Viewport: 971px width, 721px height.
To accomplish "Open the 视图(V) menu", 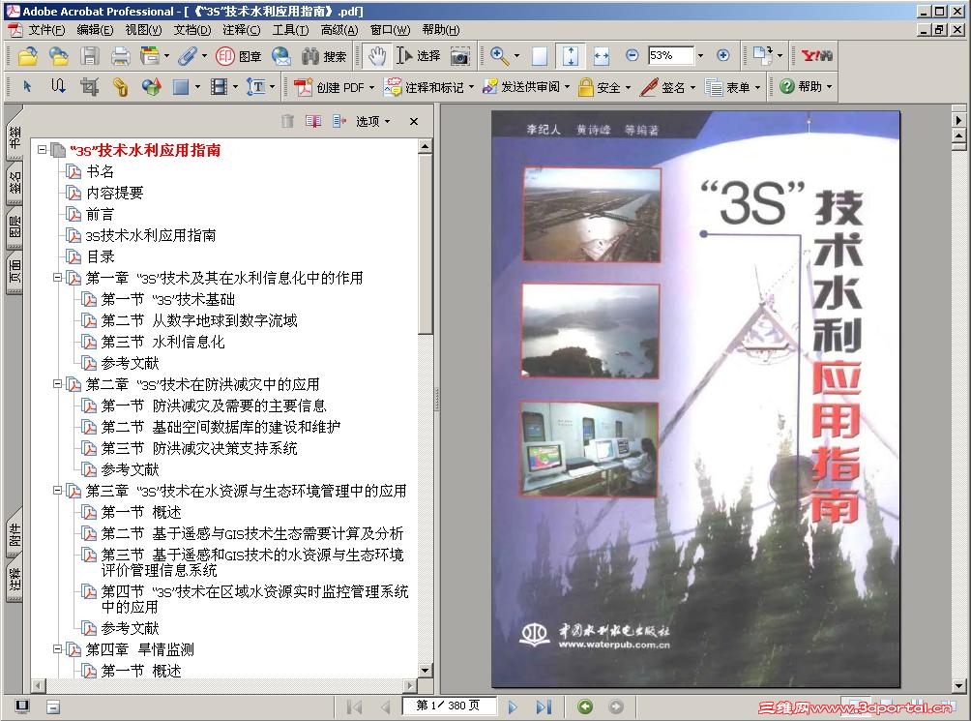I will 143,30.
